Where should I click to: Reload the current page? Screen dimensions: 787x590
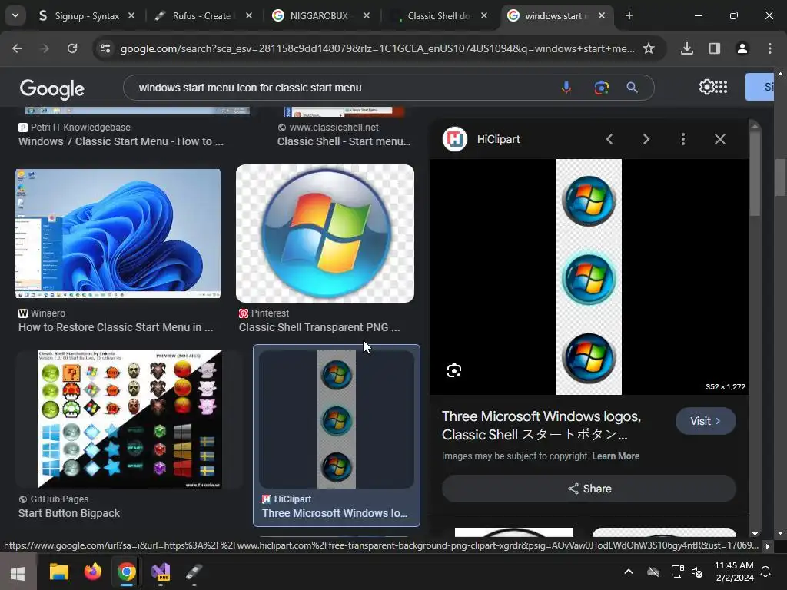point(72,48)
